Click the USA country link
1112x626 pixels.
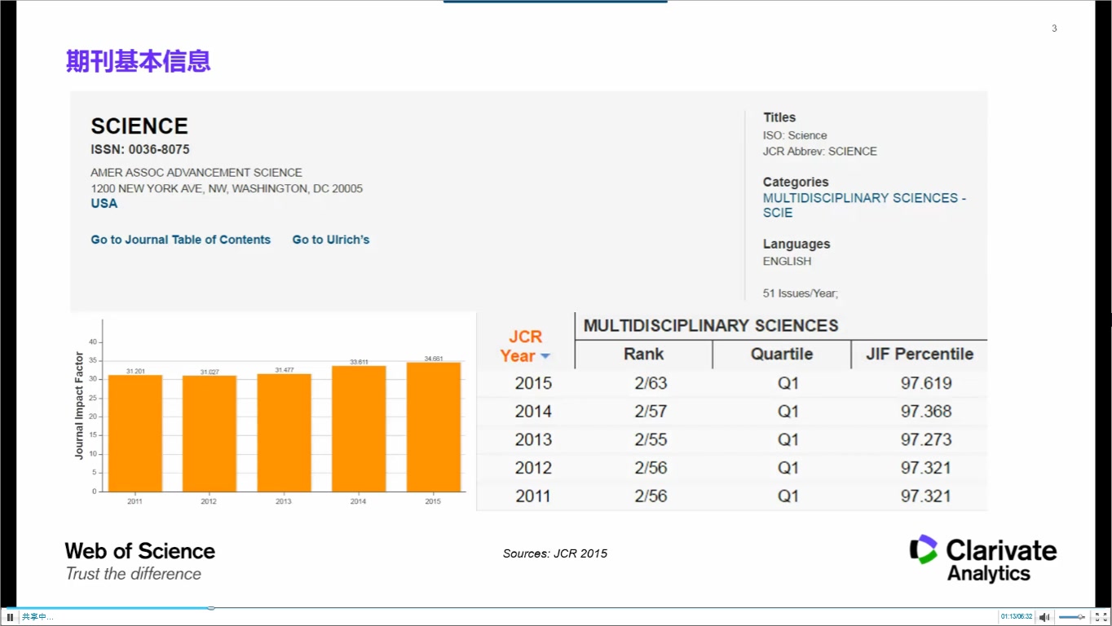[x=104, y=204]
